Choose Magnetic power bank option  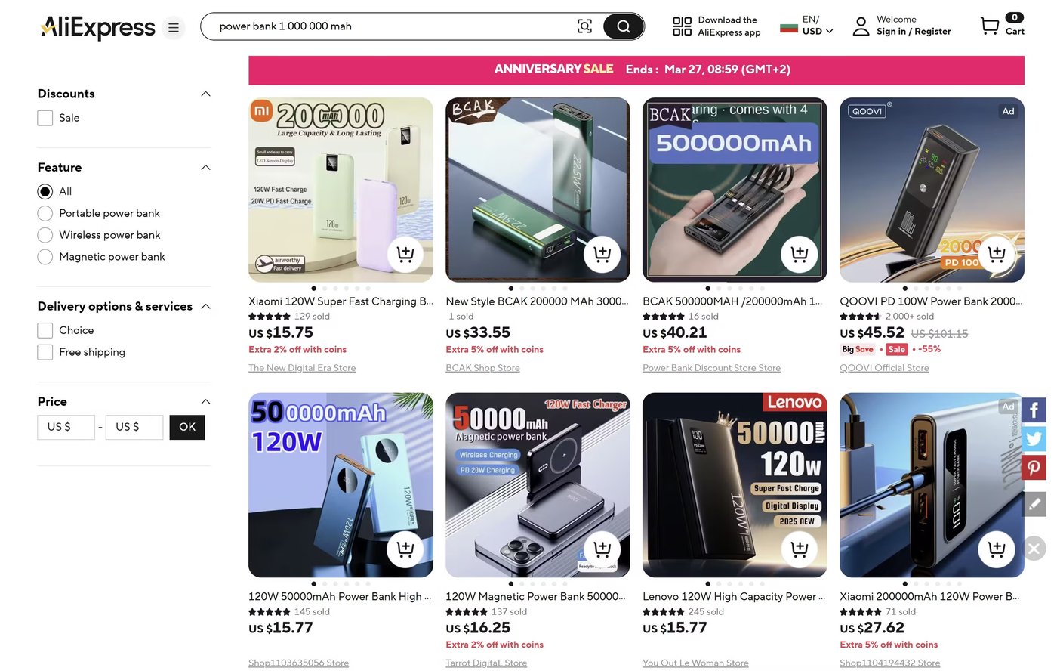pos(45,257)
